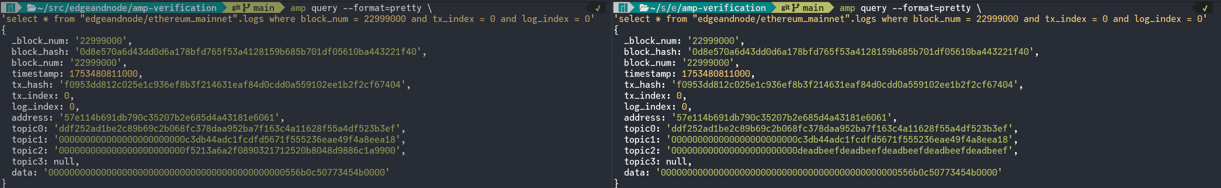This screenshot has width=1221, height=188.
Task: Click topic3: null line in right pane
Action: 658,162
